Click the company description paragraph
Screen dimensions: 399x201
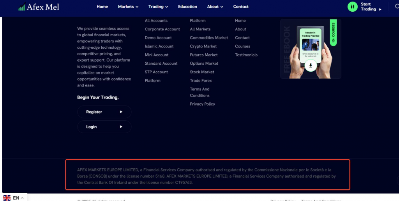point(104,57)
